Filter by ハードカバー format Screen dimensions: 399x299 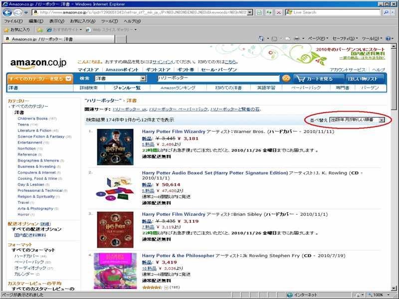[x=27, y=256]
